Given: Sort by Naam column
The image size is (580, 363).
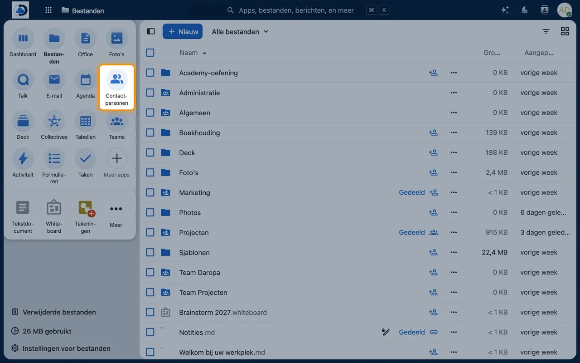Looking at the screenshot, I should (x=193, y=53).
